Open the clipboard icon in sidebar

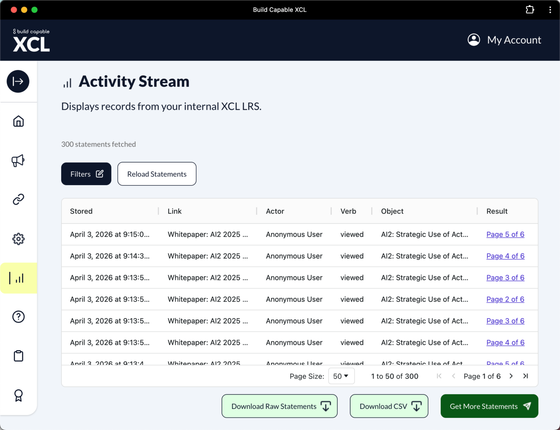pyautogui.click(x=18, y=356)
